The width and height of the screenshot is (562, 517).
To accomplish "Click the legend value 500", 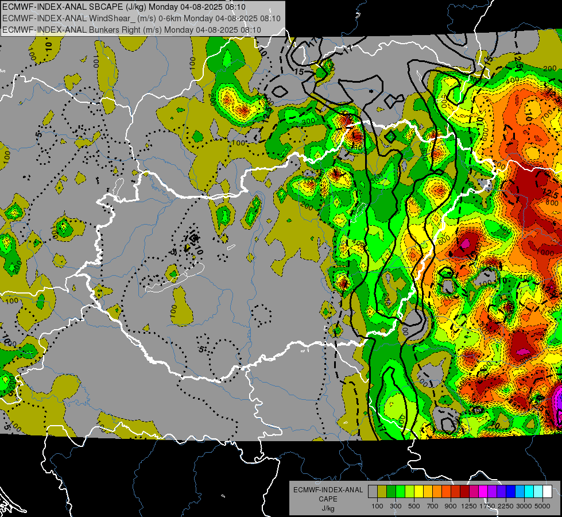I will click(x=414, y=506).
